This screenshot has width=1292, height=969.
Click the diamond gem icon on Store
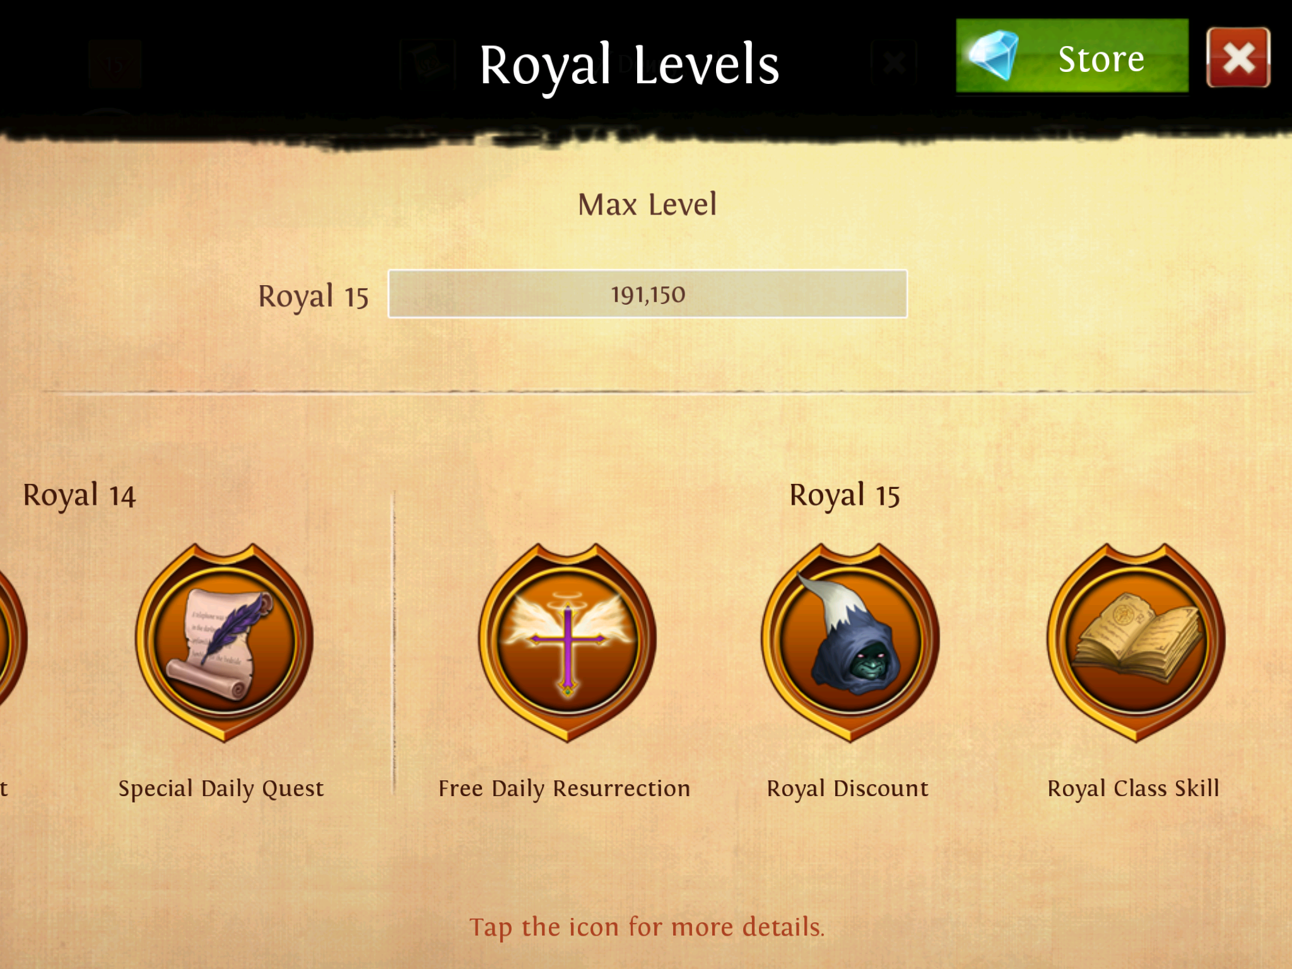point(994,56)
